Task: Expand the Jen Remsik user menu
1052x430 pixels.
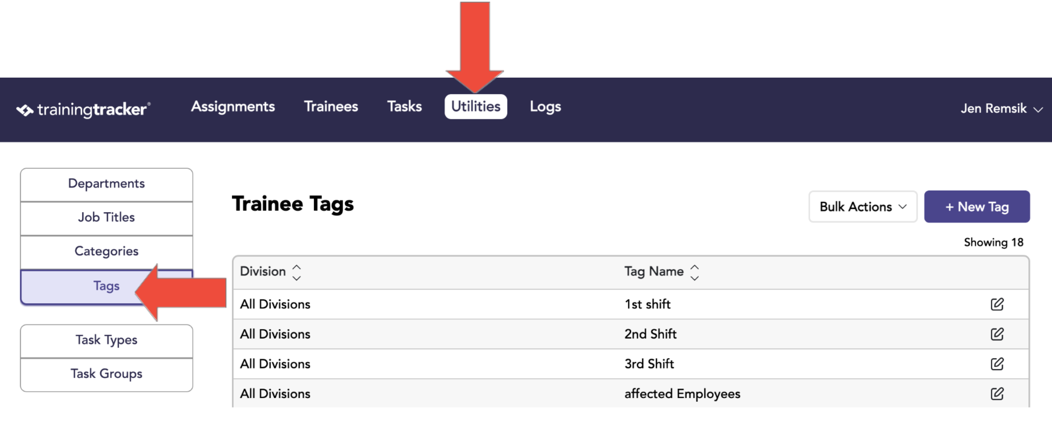Action: [1001, 109]
